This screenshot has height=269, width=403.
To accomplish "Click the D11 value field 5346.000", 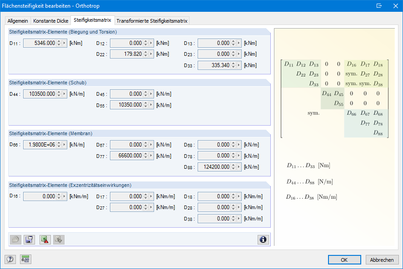I will tap(40, 43).
